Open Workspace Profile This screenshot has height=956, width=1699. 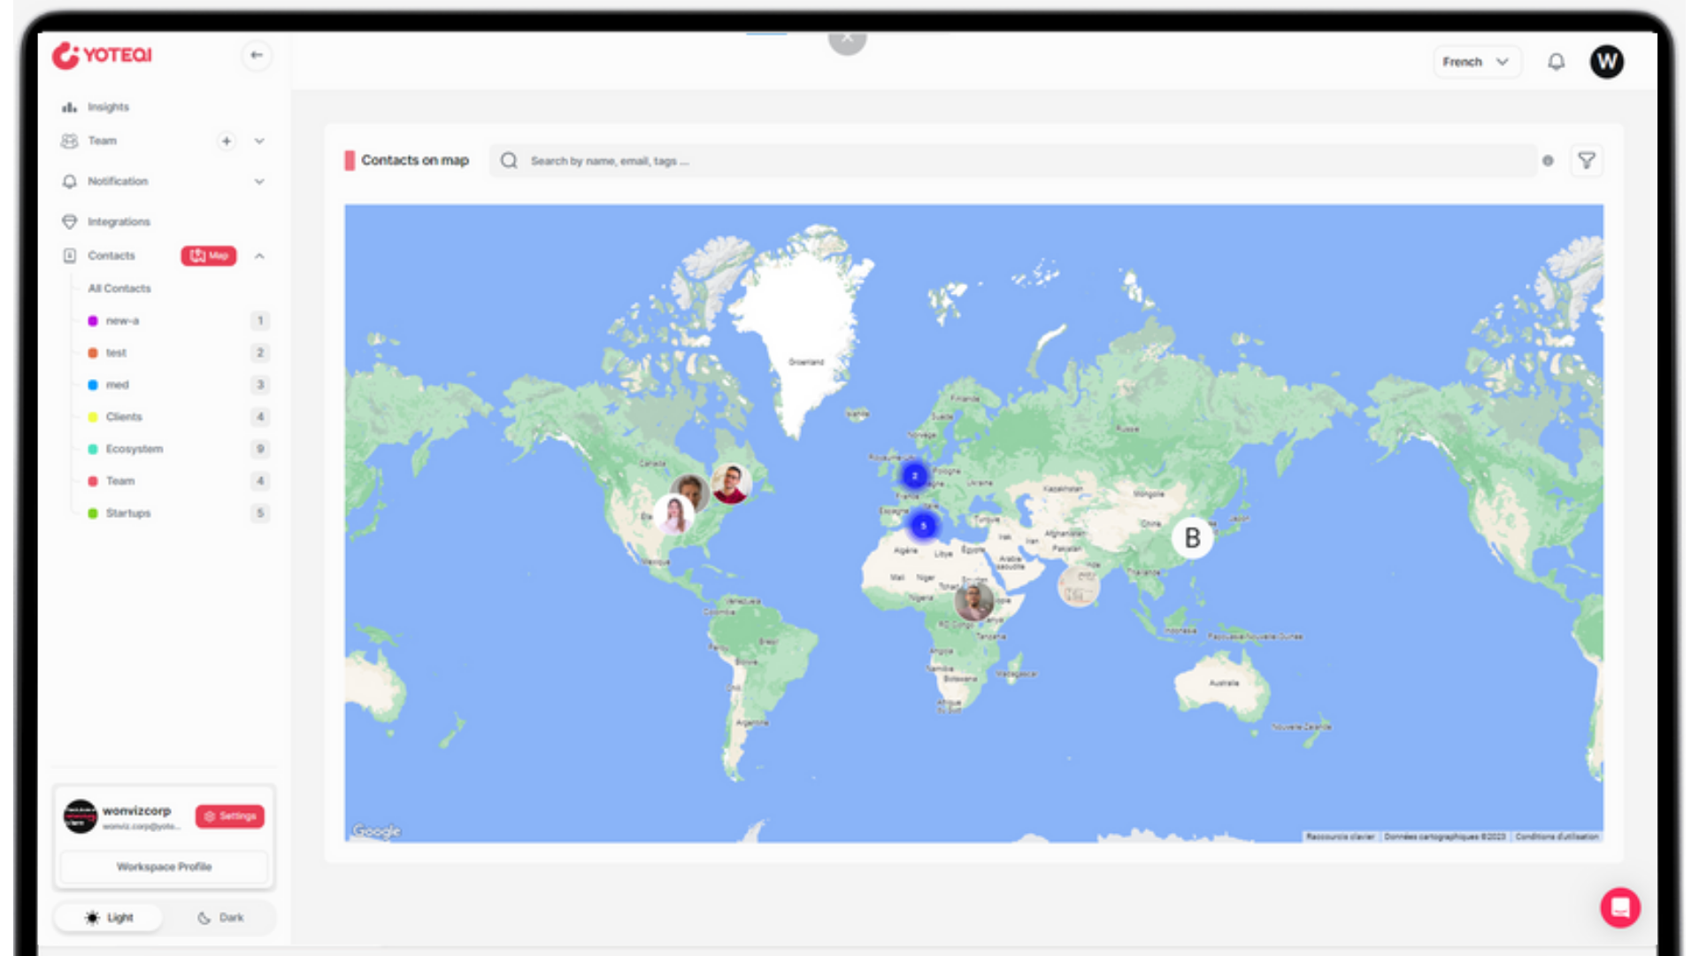click(x=164, y=867)
